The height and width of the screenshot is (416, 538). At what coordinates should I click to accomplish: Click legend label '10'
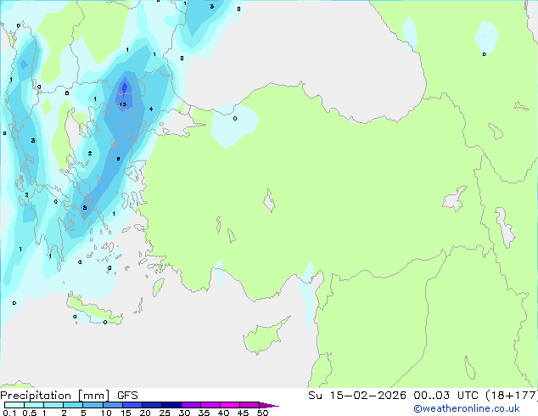106,413
